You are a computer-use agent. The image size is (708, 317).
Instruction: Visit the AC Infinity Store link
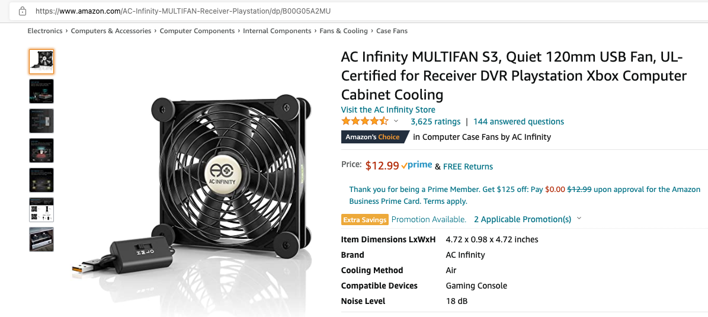pos(388,110)
